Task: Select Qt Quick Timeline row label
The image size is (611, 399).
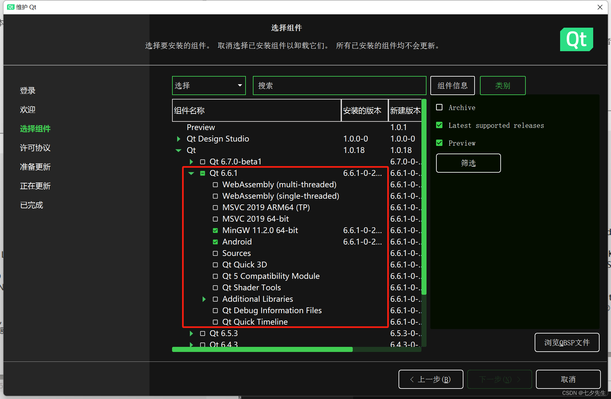Action: pyautogui.click(x=255, y=322)
